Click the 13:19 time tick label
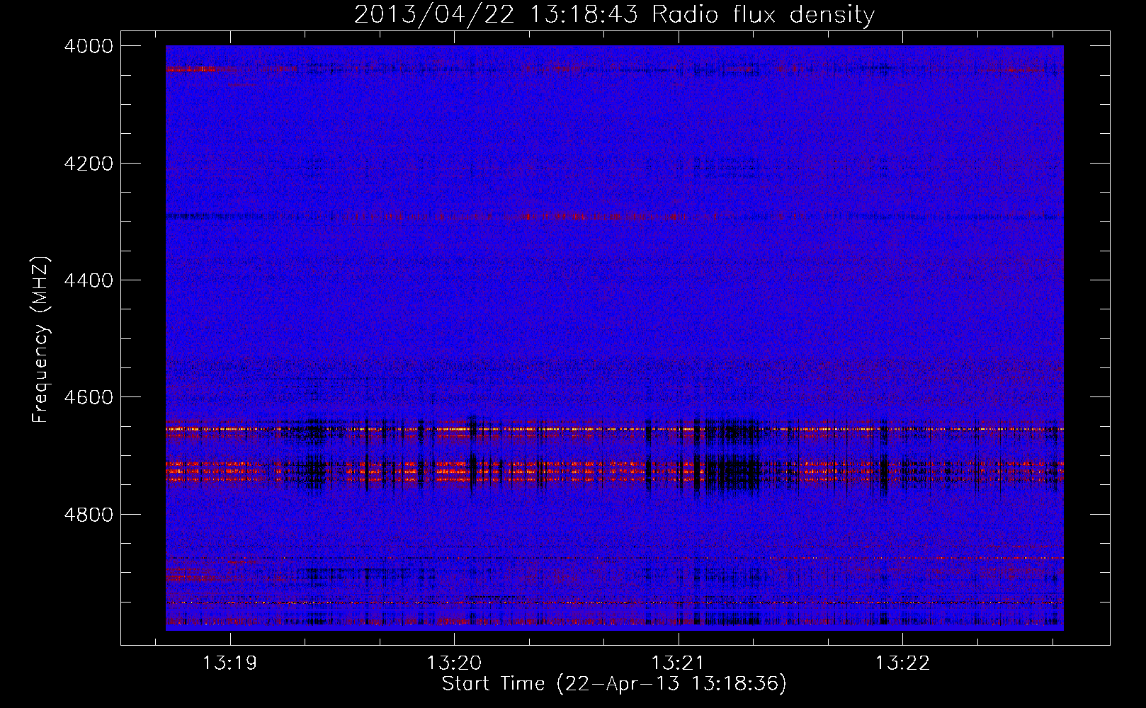Viewport: 1146px width, 708px height. 229,663
